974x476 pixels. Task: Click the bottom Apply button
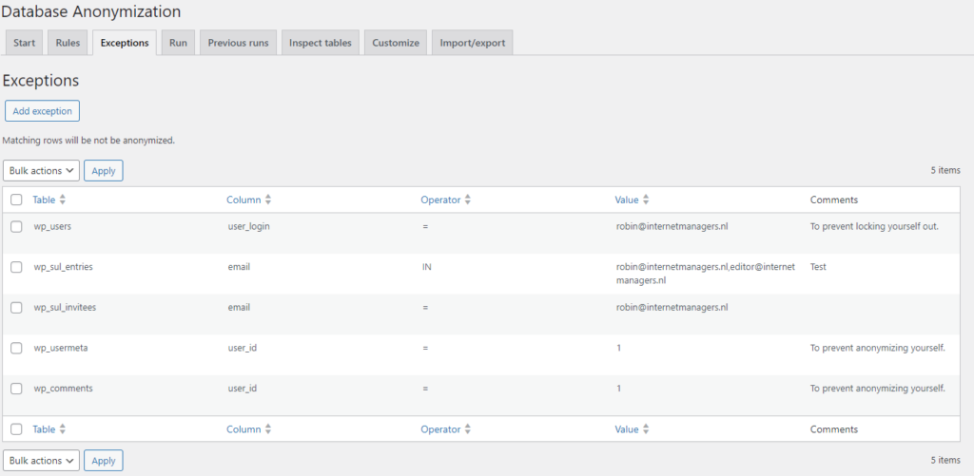(x=104, y=461)
